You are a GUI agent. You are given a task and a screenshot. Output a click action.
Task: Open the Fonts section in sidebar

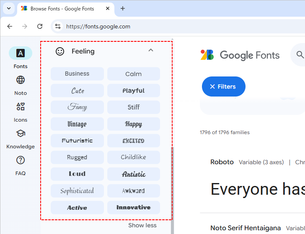pyautogui.click(x=20, y=53)
